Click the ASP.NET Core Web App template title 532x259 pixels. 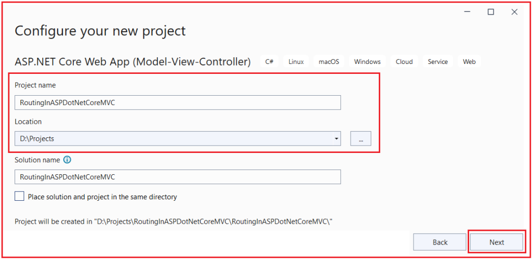(132, 62)
